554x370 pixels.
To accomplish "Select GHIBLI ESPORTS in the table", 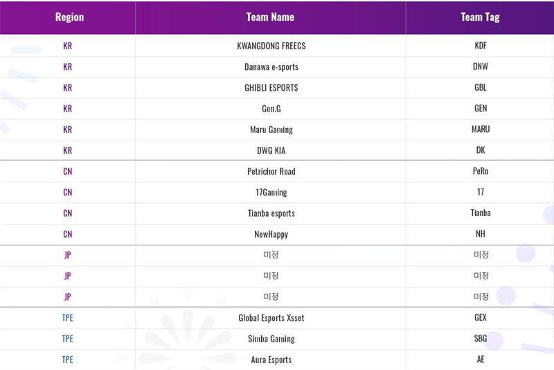I will 271,88.
